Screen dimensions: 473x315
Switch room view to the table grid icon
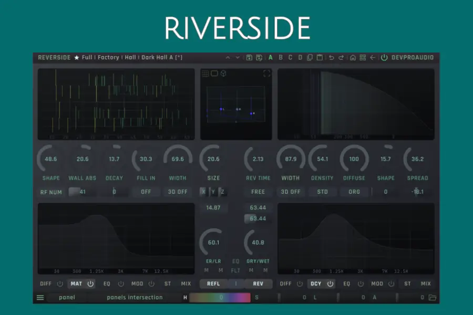point(205,73)
